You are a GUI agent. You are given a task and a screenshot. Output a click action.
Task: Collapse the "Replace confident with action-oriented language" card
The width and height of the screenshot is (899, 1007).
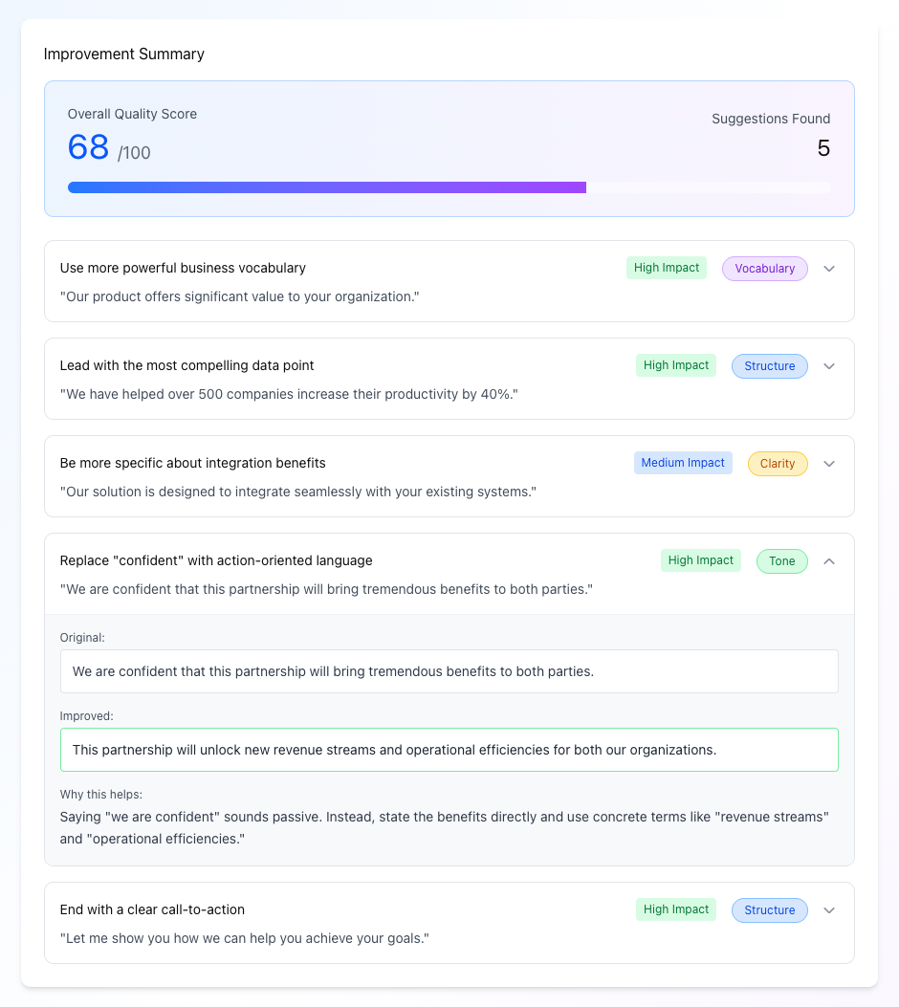coord(829,561)
